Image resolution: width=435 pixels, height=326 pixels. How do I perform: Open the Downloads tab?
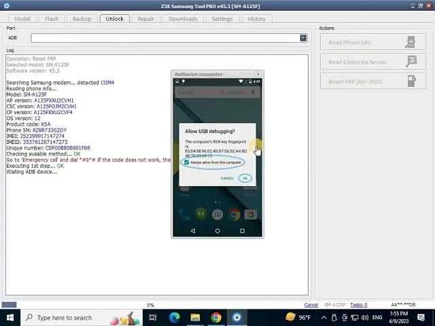(x=183, y=19)
